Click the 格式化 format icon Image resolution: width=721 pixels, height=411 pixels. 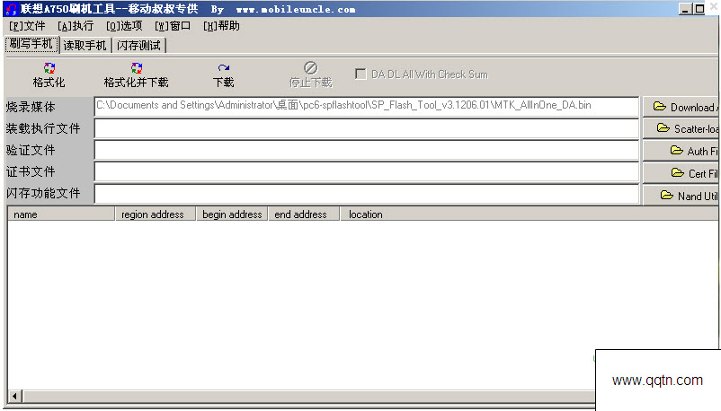49,68
